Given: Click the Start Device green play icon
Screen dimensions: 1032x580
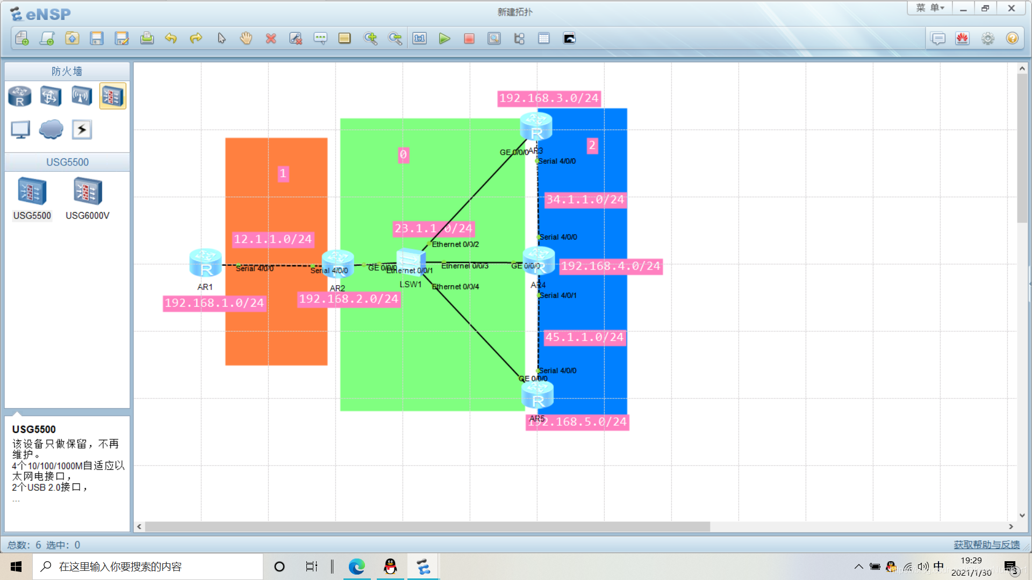Looking at the screenshot, I should click(444, 39).
